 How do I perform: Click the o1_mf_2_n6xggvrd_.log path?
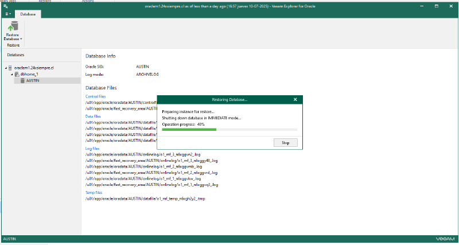point(151,173)
